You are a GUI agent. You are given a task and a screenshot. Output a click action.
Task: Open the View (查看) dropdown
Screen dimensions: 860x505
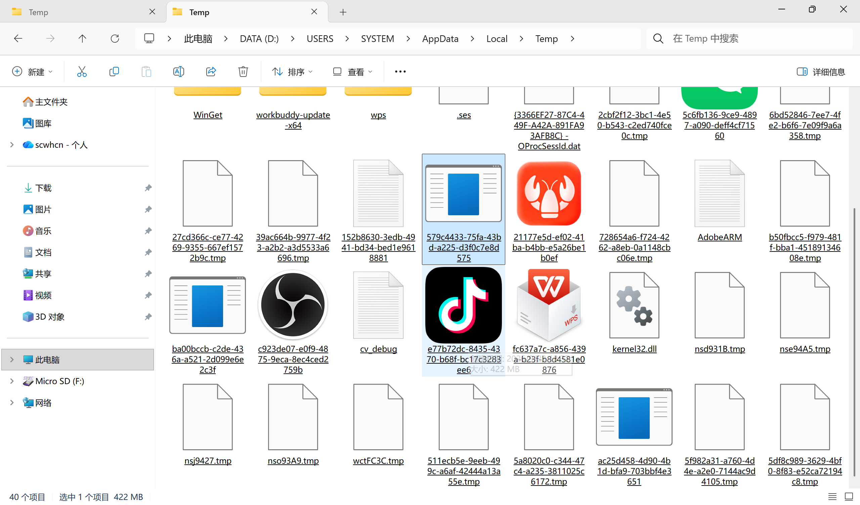tap(352, 72)
